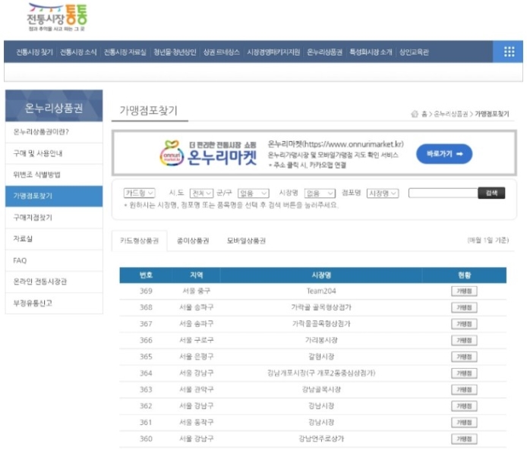The height and width of the screenshot is (450, 527).
Task: Open 시장경영패키지지원 menu
Action: (x=273, y=52)
